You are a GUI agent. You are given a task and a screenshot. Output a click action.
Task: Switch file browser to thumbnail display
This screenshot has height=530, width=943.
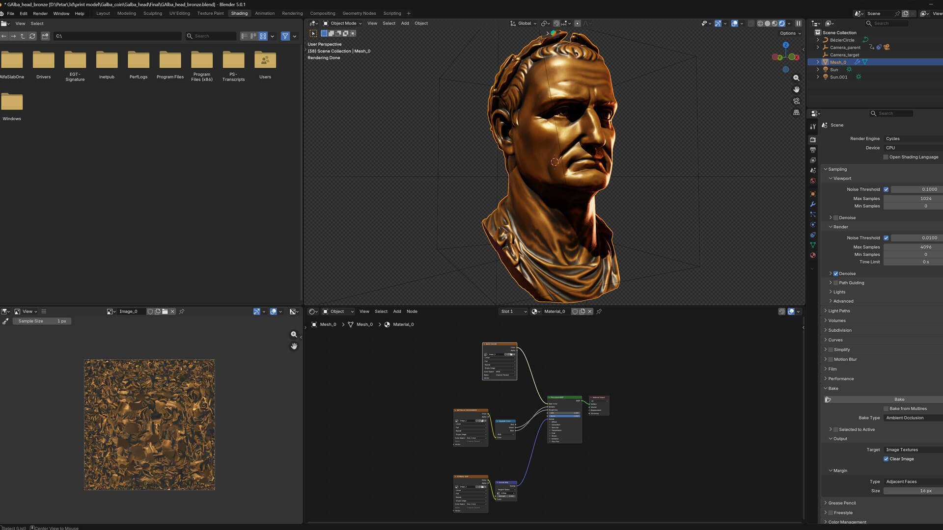click(x=263, y=36)
